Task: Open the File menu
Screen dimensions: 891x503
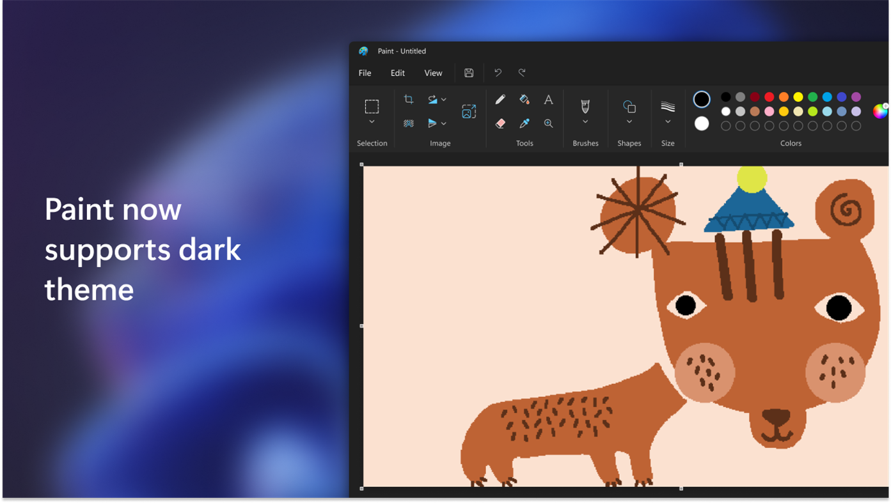Action: [x=364, y=72]
